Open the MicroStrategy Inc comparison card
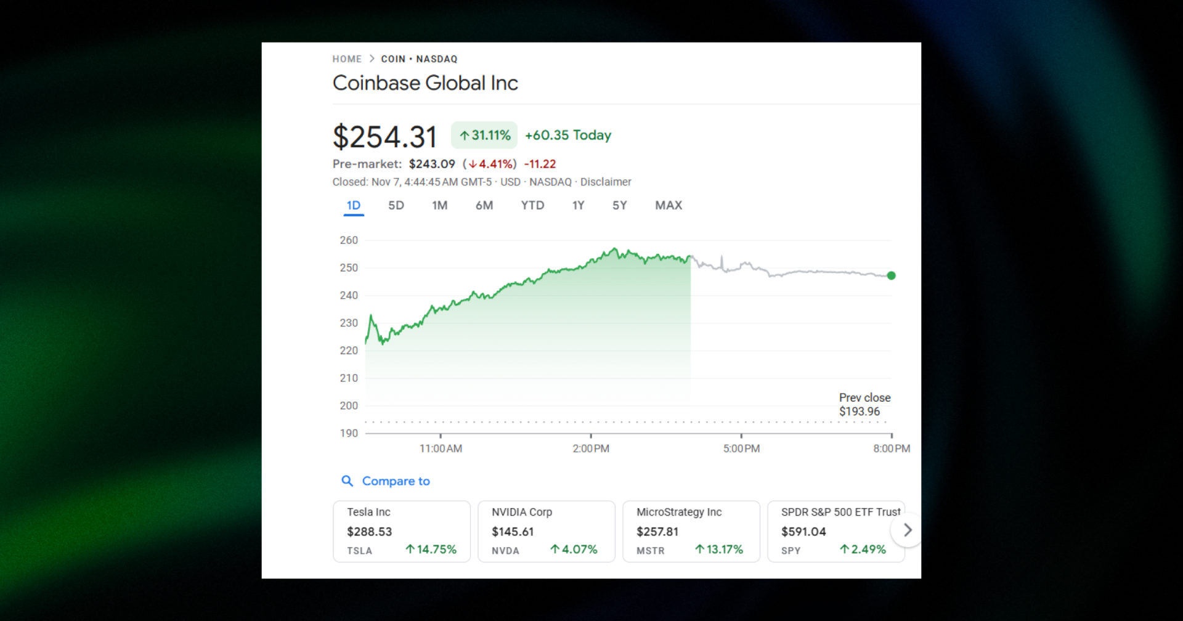The image size is (1183, 621). (x=691, y=531)
